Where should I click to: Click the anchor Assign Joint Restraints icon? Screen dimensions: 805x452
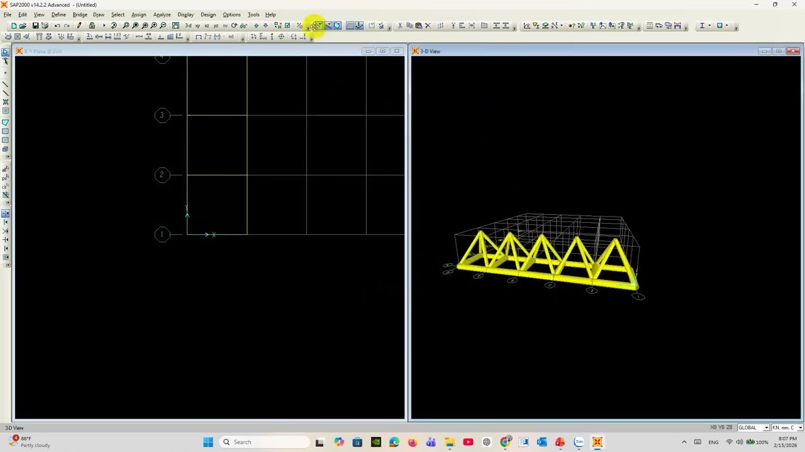tap(359, 26)
